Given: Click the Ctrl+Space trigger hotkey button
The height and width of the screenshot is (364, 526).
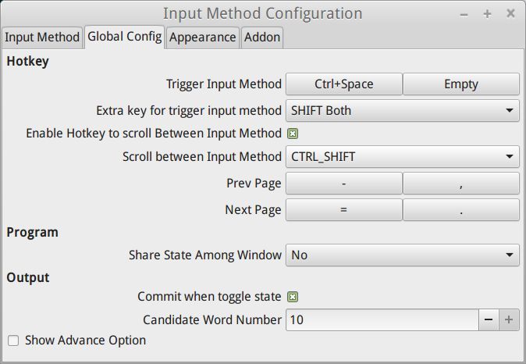Looking at the screenshot, I should coord(343,84).
